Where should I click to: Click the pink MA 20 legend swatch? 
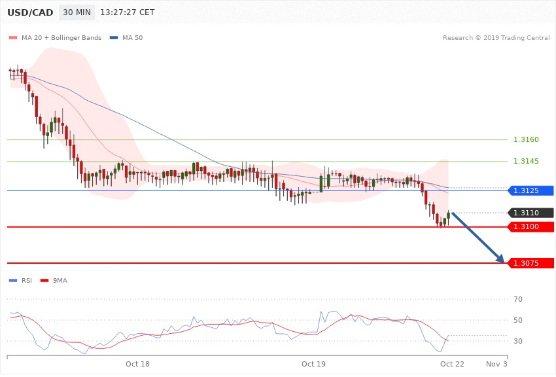pyautogui.click(x=13, y=37)
